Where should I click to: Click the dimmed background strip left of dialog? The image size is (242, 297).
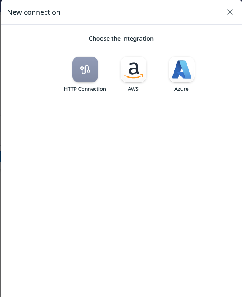point(0,133)
